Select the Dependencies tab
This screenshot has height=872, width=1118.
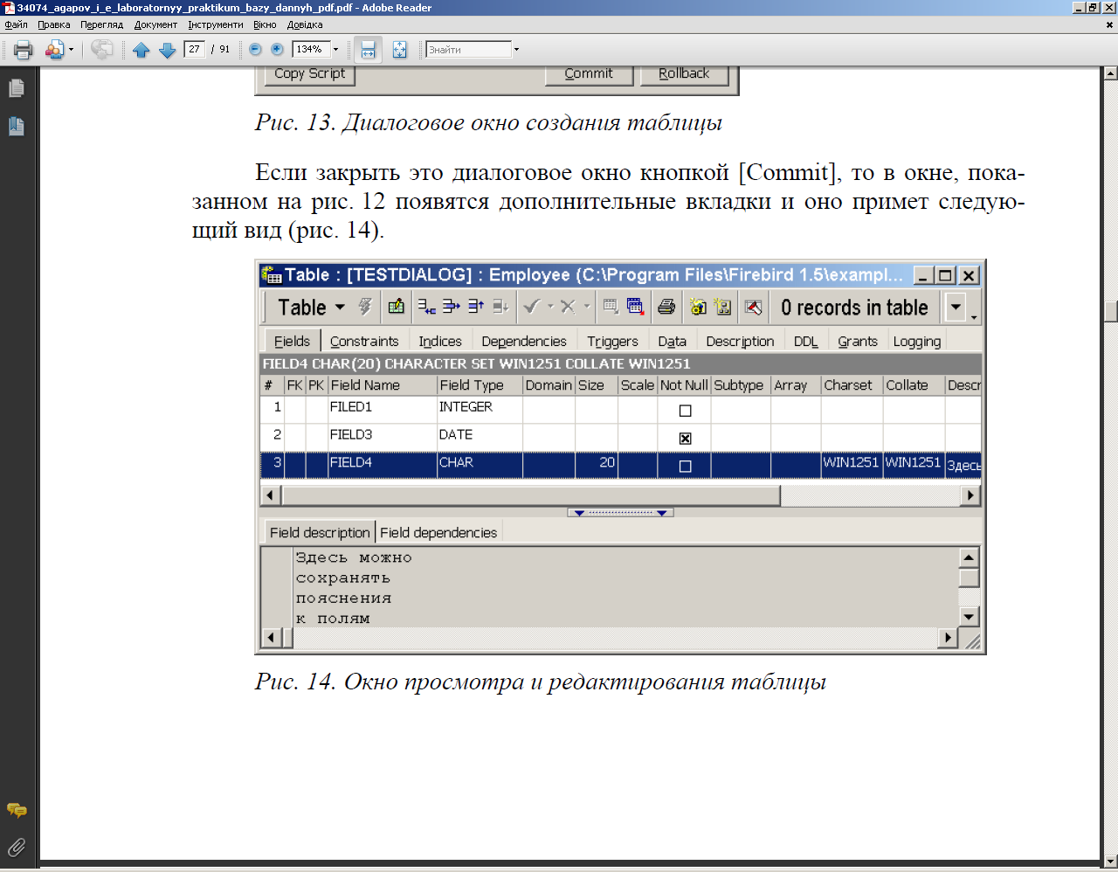click(524, 341)
